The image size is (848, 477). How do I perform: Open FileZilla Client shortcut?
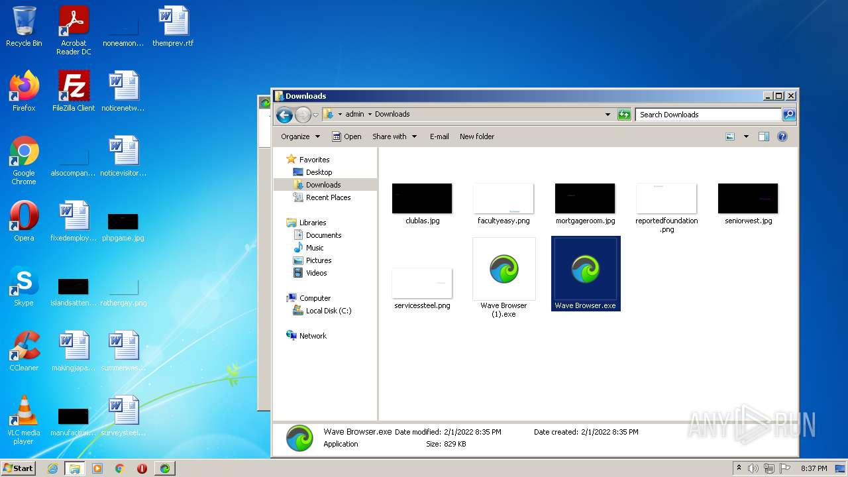tap(74, 91)
